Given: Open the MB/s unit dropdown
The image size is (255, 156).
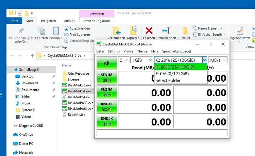Looking at the screenshot, I should (218, 60).
